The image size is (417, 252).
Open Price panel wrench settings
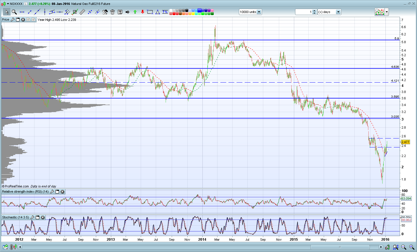(x=12, y=20)
